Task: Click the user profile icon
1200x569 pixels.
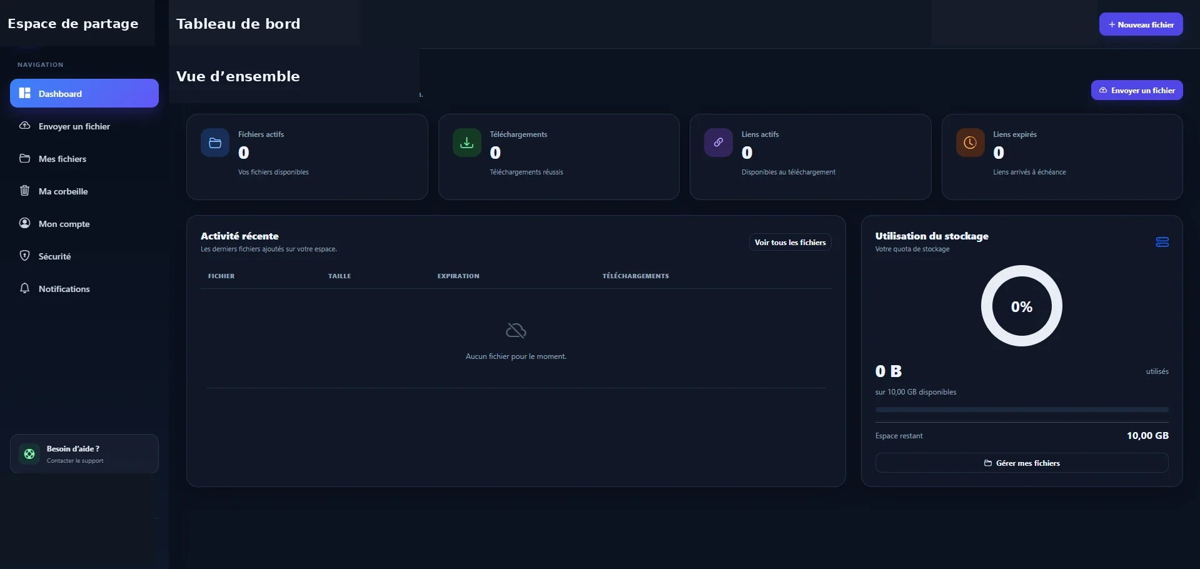Action: (25, 223)
